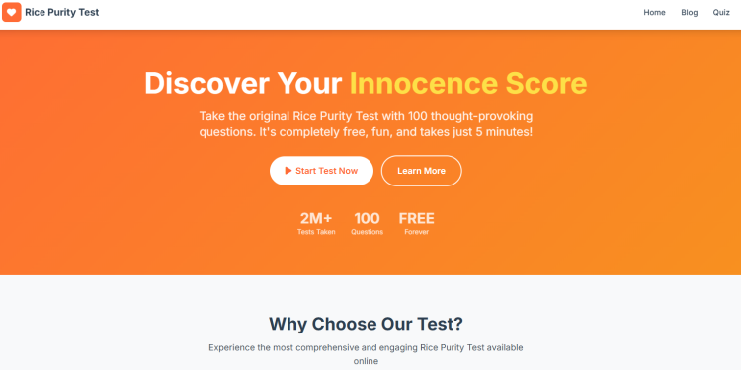Click the Tests Taken label
The image size is (741, 370).
316,232
